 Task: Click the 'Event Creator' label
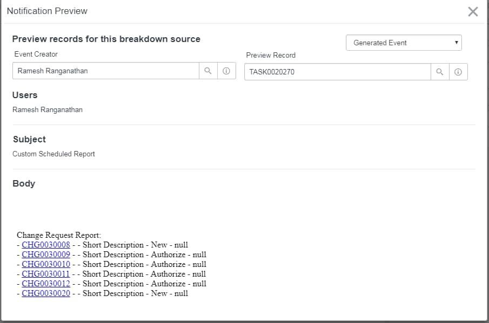36,54
